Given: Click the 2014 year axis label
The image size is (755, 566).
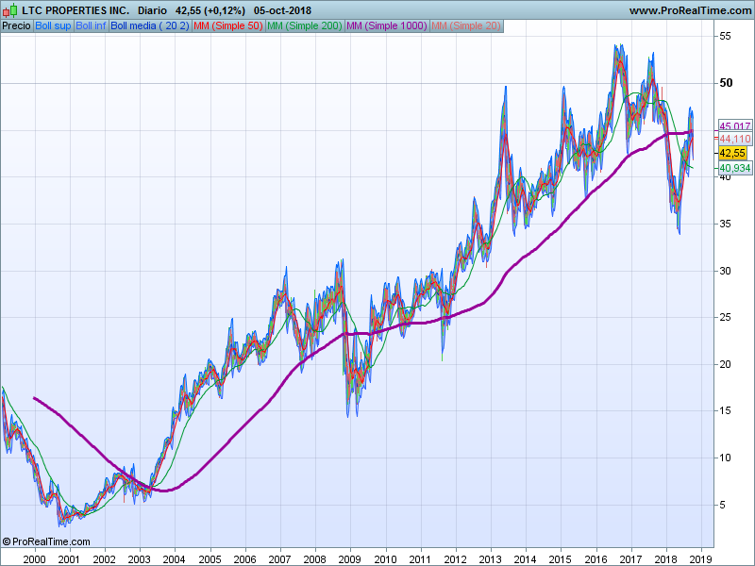Looking at the screenshot, I should 526,559.
